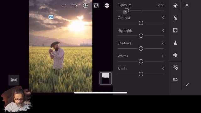Click the undo arrow icon
Screen dimensions: 201x113
click(x=74, y=6)
